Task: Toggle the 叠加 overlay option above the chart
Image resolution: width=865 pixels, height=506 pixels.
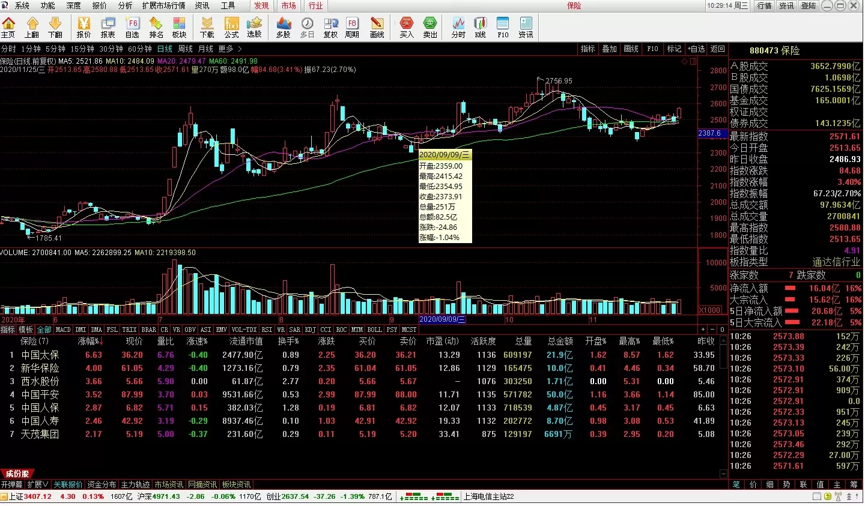Action: click(609, 49)
